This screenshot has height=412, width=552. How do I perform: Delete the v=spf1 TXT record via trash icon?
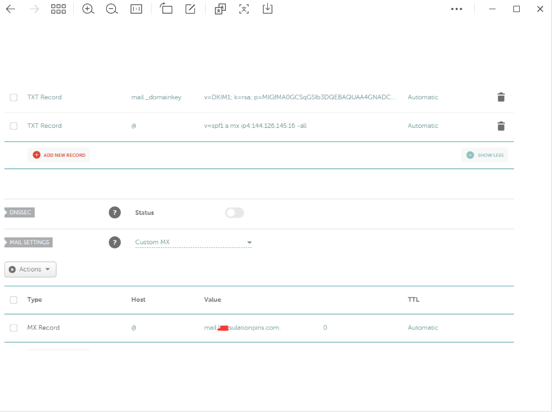pyautogui.click(x=501, y=126)
